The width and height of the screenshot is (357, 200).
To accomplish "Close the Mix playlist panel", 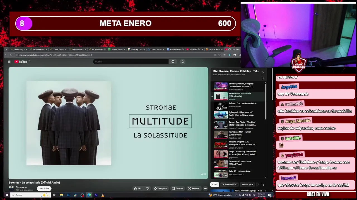I will coord(263,72).
